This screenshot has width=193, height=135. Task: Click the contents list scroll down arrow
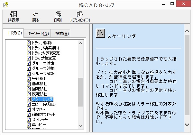tap(81, 126)
